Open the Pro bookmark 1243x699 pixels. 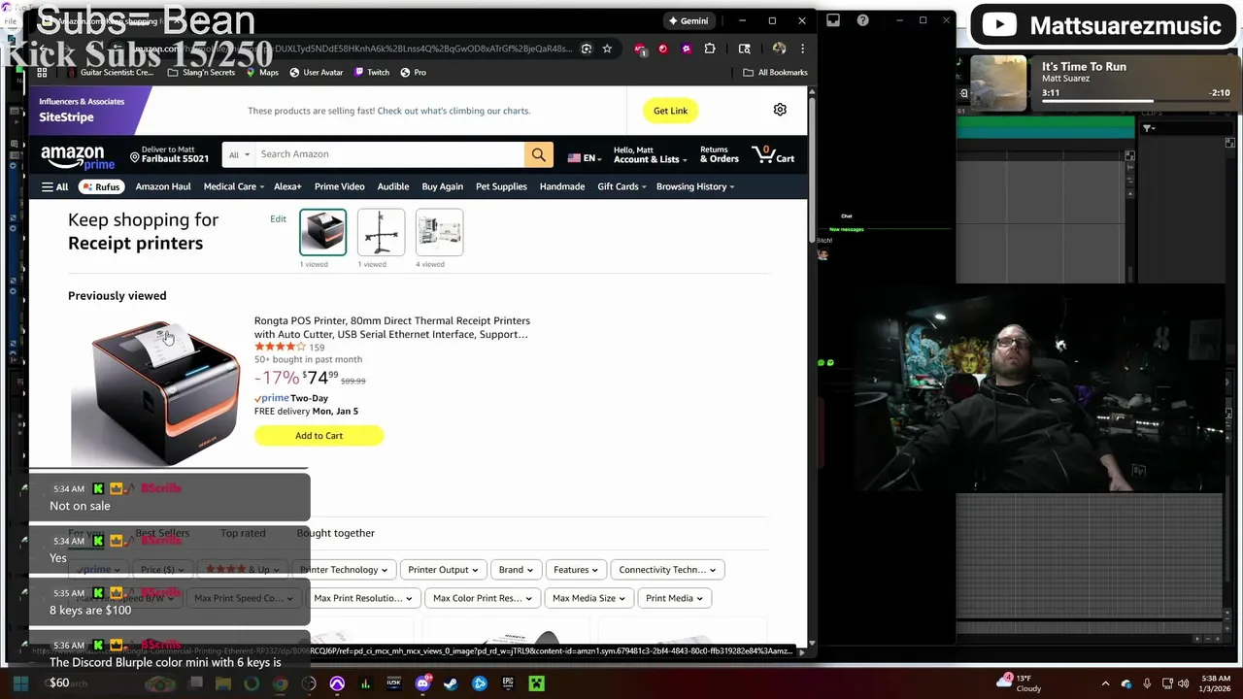(413, 72)
